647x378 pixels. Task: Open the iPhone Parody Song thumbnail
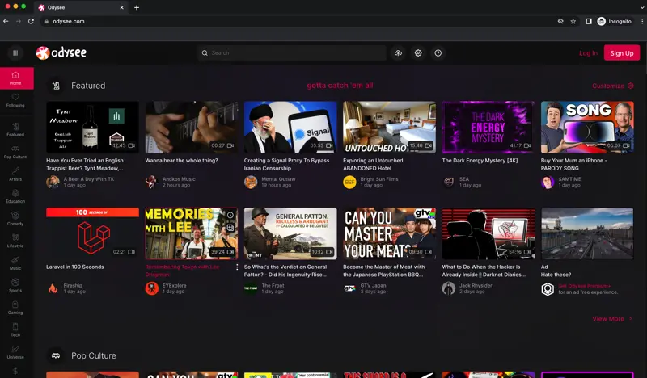tap(587, 127)
